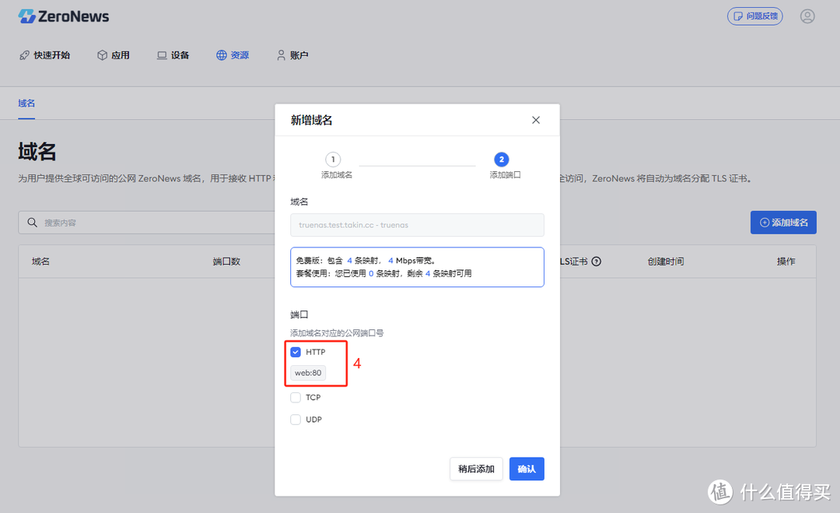Open the 应用 navigation menu
This screenshot has height=513, width=840.
click(114, 54)
